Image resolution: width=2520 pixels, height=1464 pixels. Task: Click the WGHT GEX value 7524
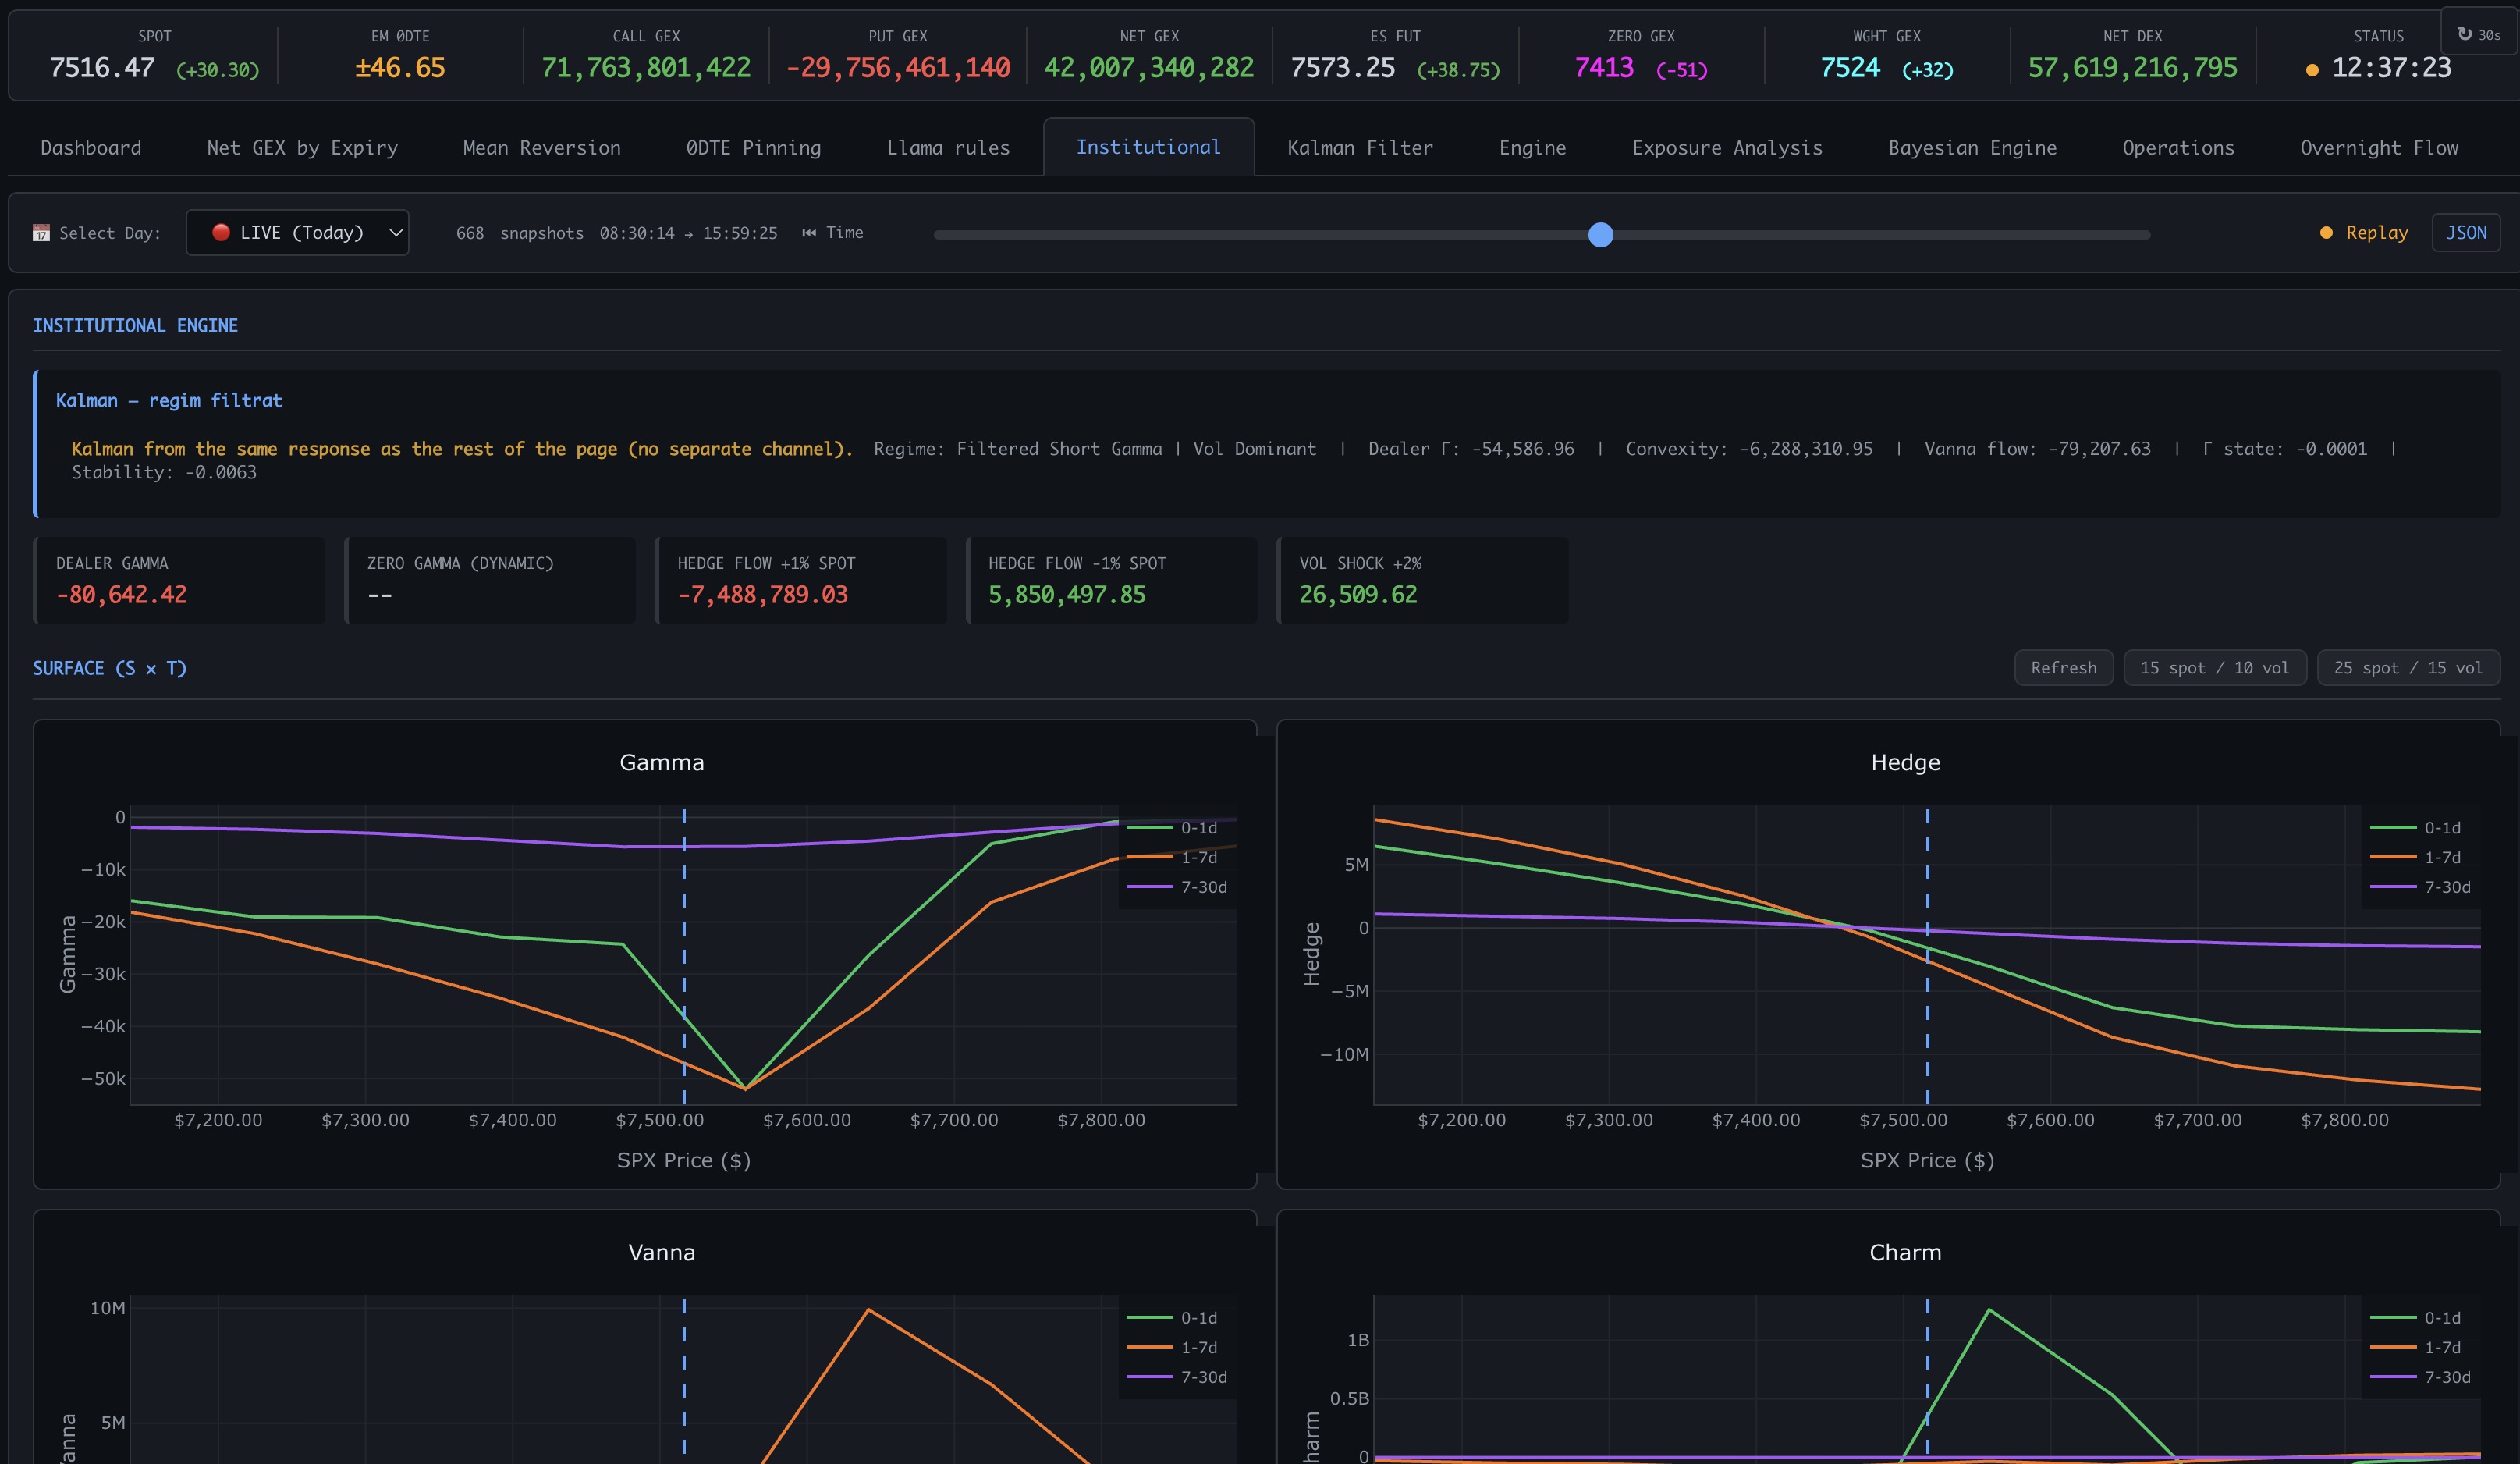point(1850,68)
